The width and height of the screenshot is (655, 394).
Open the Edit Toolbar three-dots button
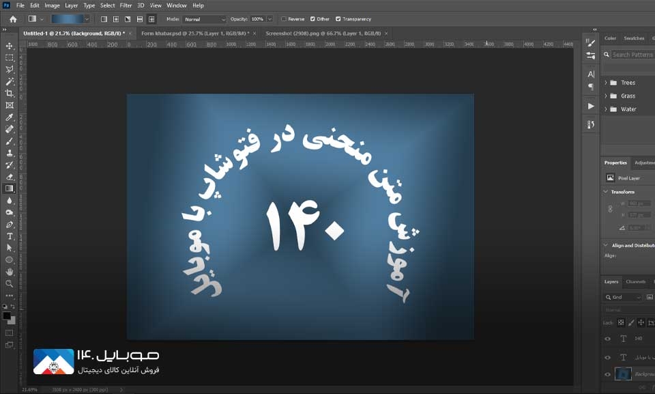[x=9, y=295]
